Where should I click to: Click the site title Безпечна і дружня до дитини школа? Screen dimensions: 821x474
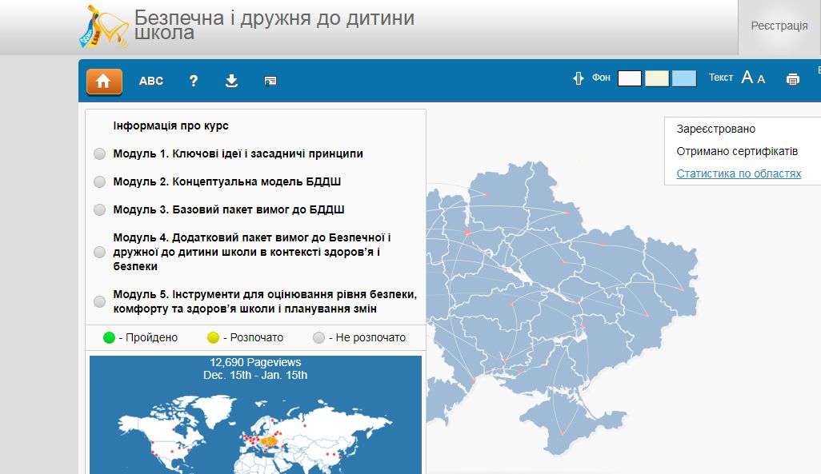[x=274, y=25]
